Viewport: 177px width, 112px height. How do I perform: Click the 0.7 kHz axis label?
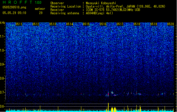coord(2,92)
